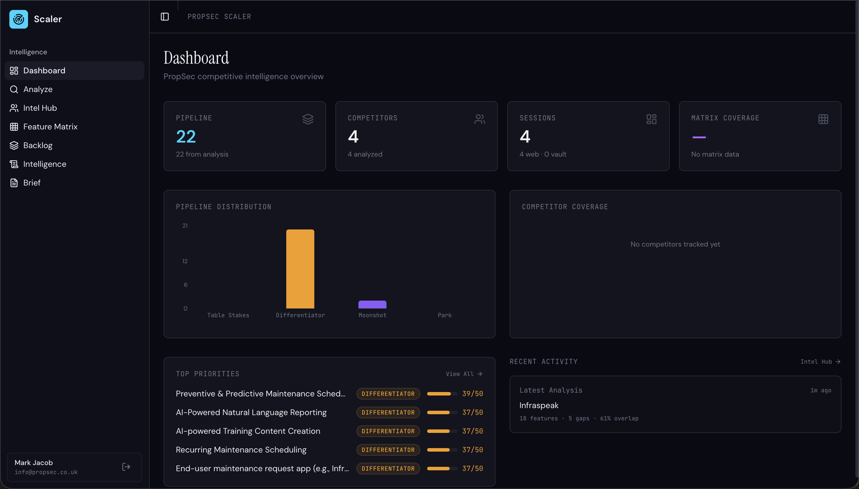Image resolution: width=859 pixels, height=489 pixels.
Task: Click the Pipeline stat card
Action: tap(245, 136)
